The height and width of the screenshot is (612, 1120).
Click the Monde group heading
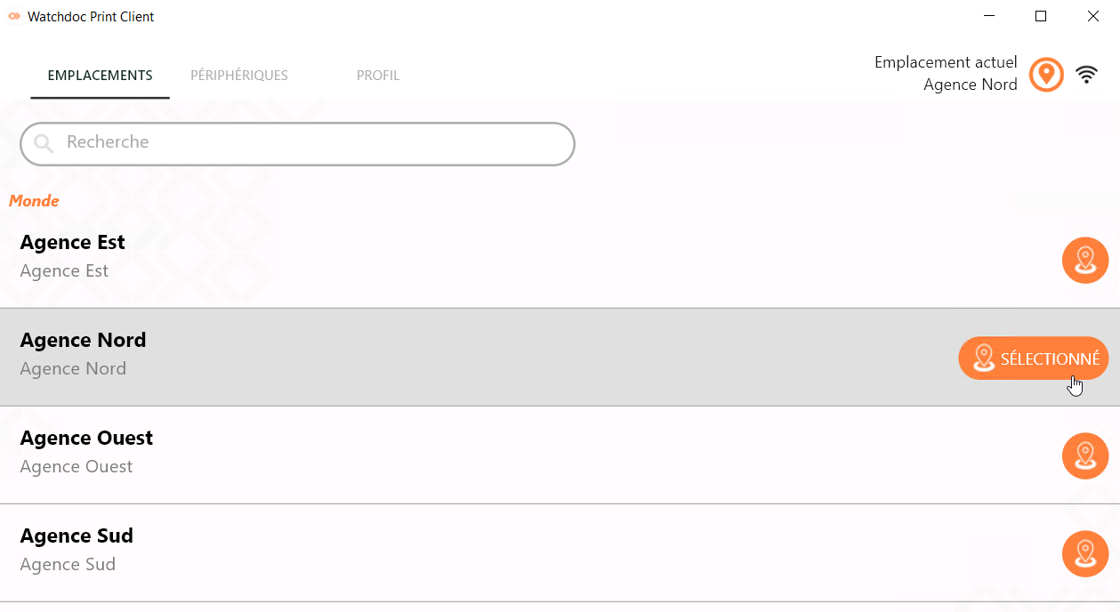click(x=34, y=201)
